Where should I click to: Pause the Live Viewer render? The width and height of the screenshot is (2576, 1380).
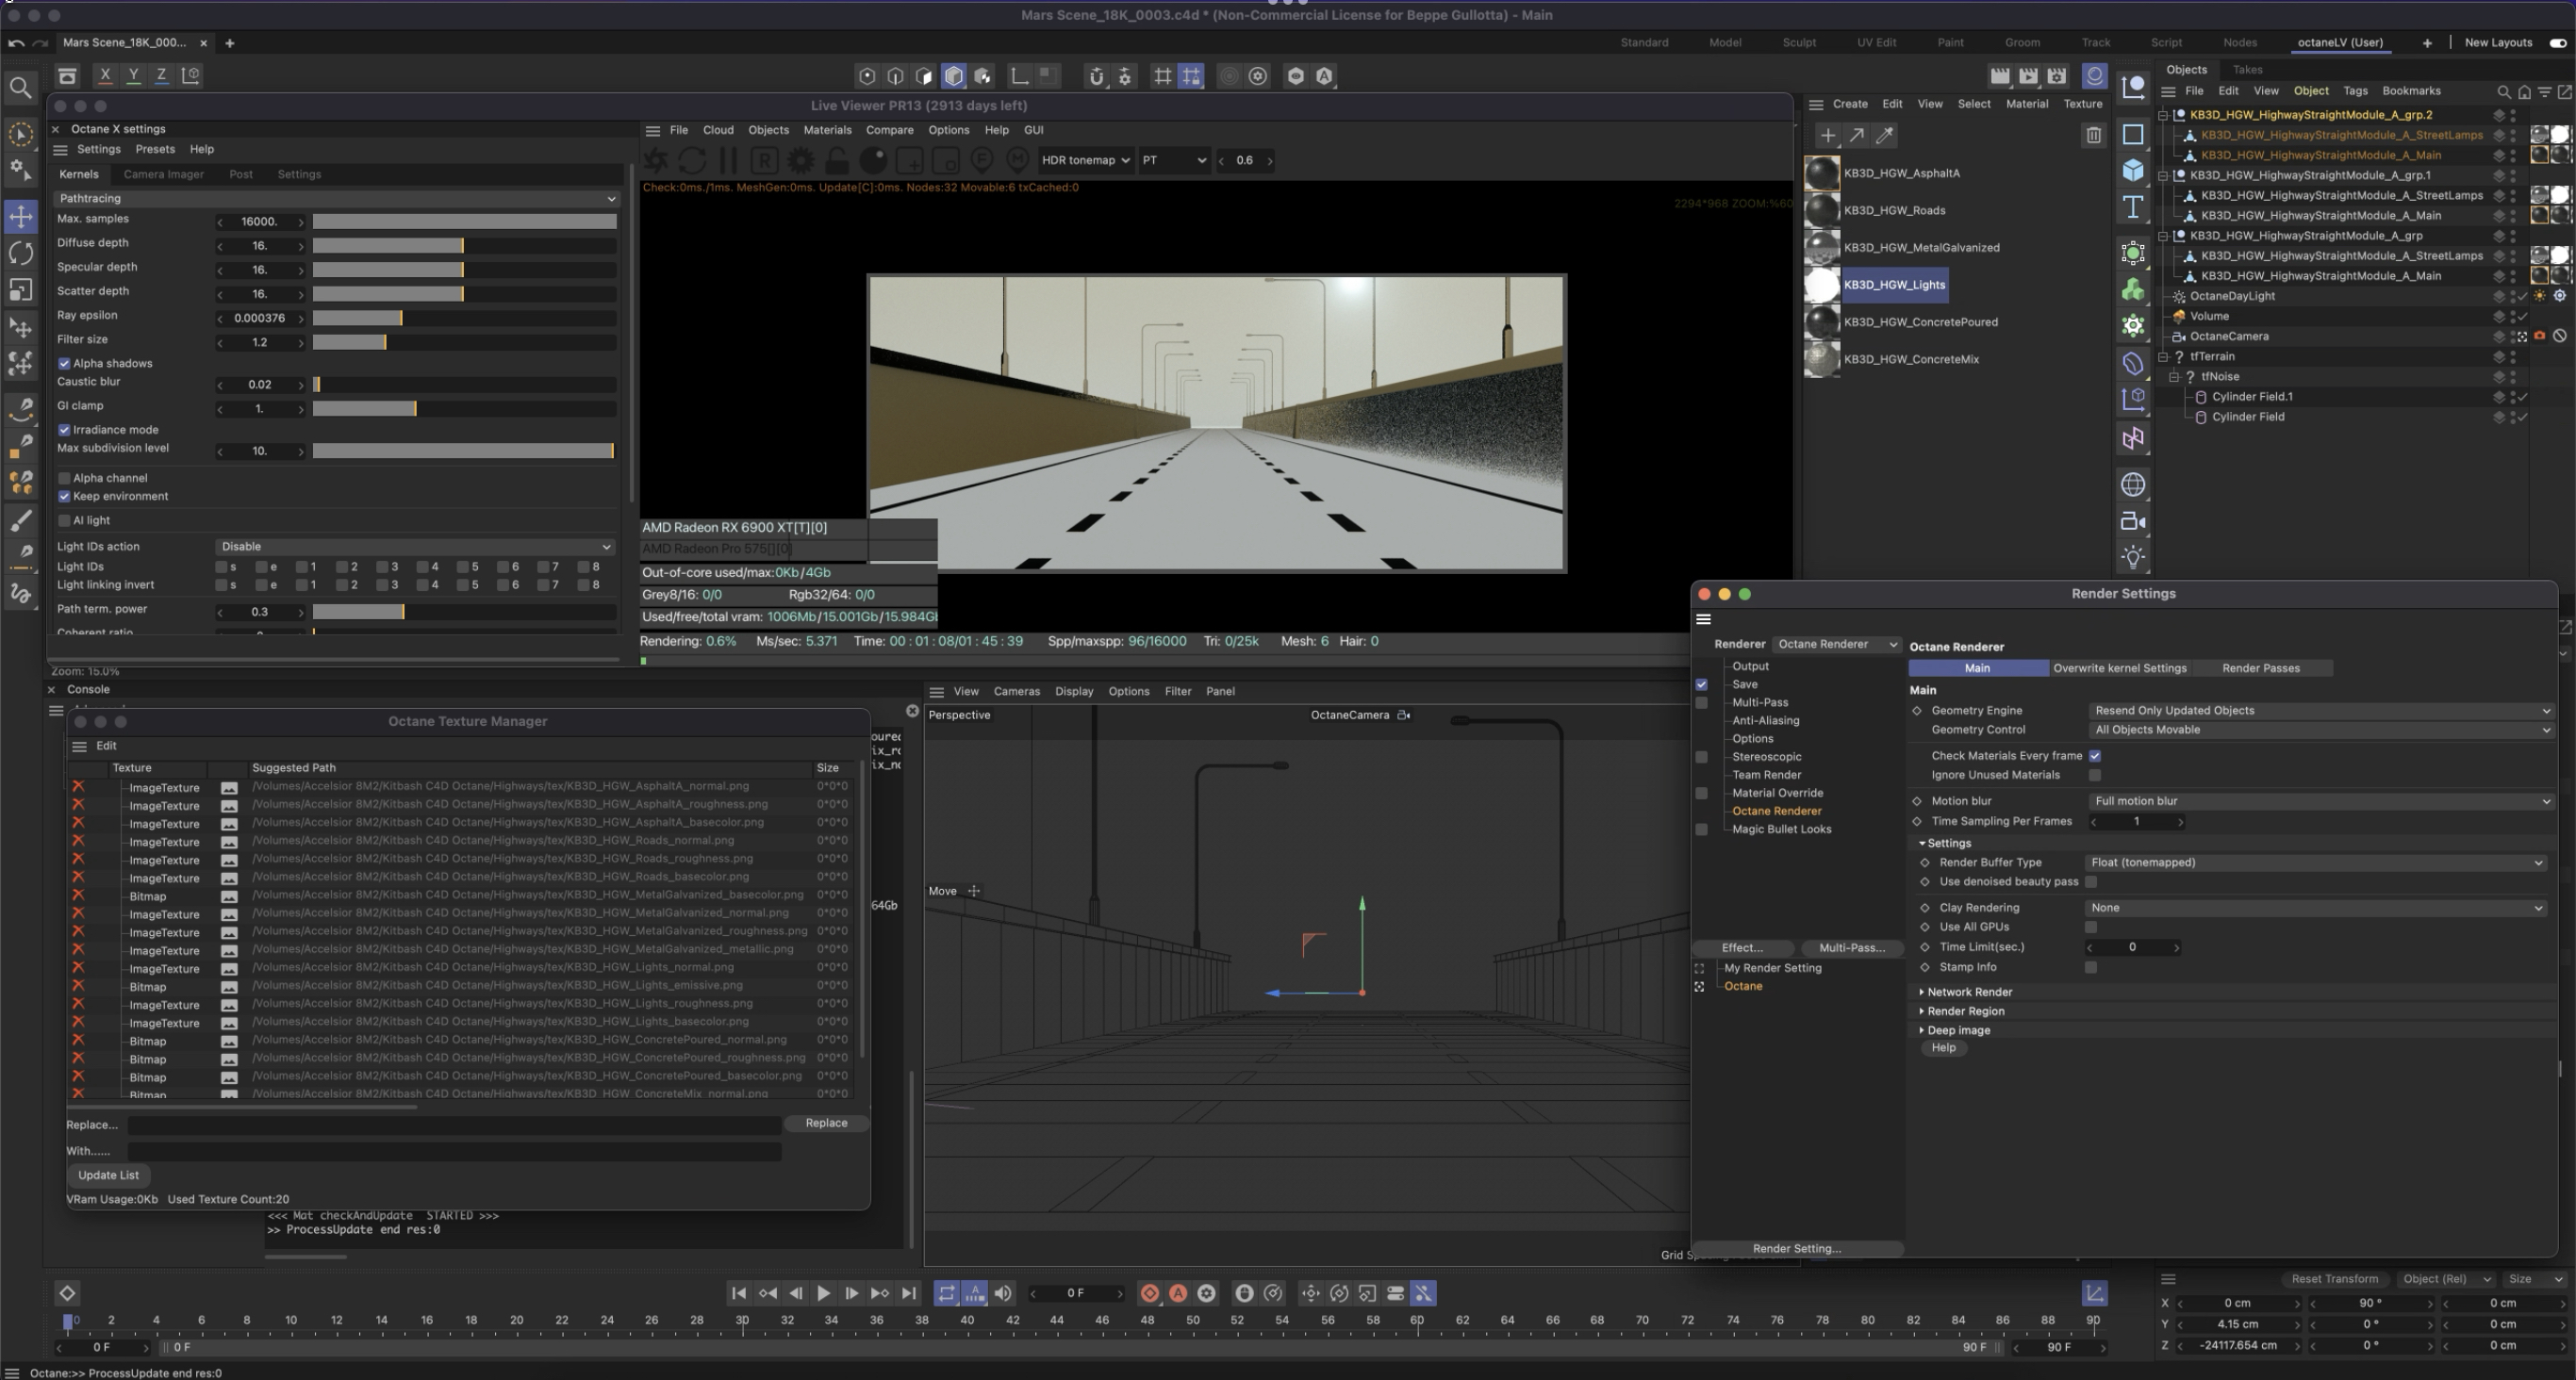[728, 160]
